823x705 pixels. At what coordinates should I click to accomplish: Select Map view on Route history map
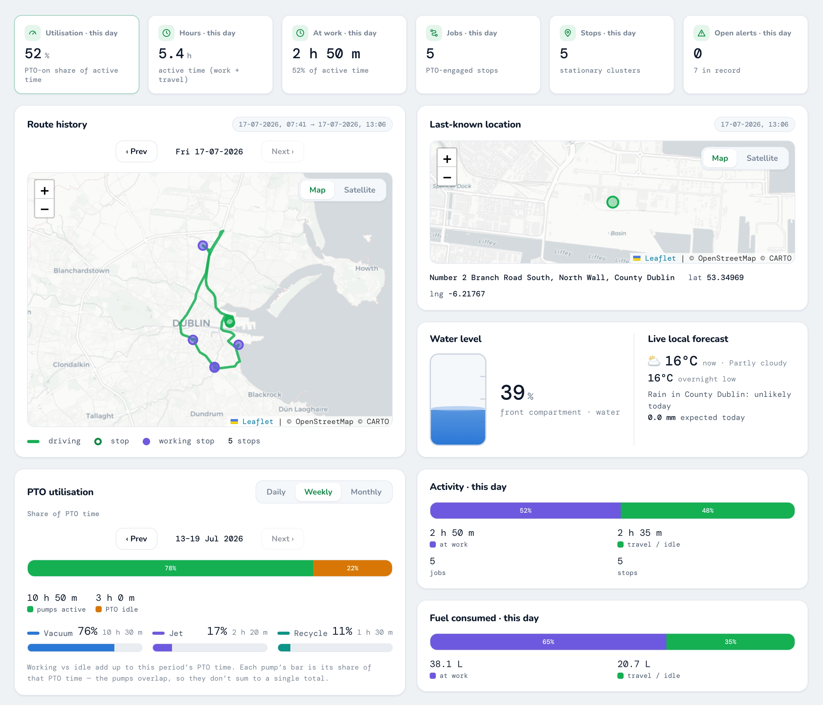[x=317, y=190]
